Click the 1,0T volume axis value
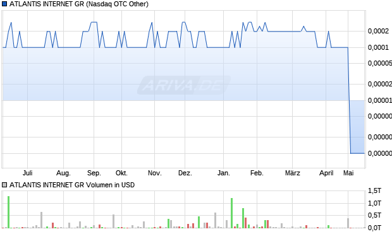Image resolution: width=392 pixels, height=234 pixels. (374, 203)
